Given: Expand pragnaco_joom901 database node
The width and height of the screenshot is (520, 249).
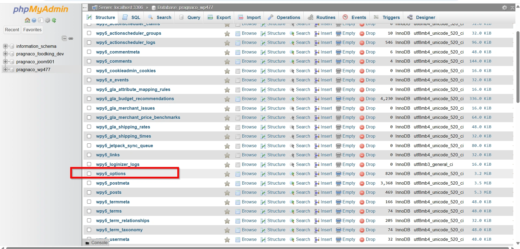Looking at the screenshot, I should [5, 62].
